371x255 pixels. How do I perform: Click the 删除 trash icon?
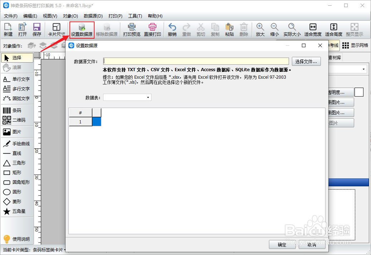(244, 30)
